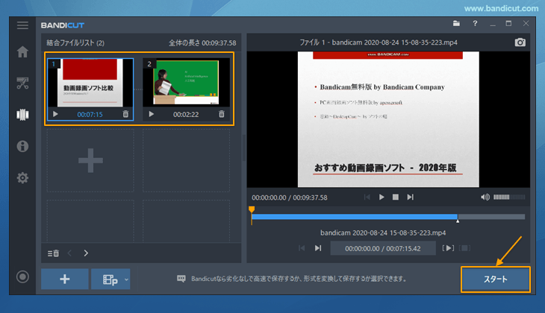
Task: Jump to previous file in preview
Action: (x=367, y=197)
